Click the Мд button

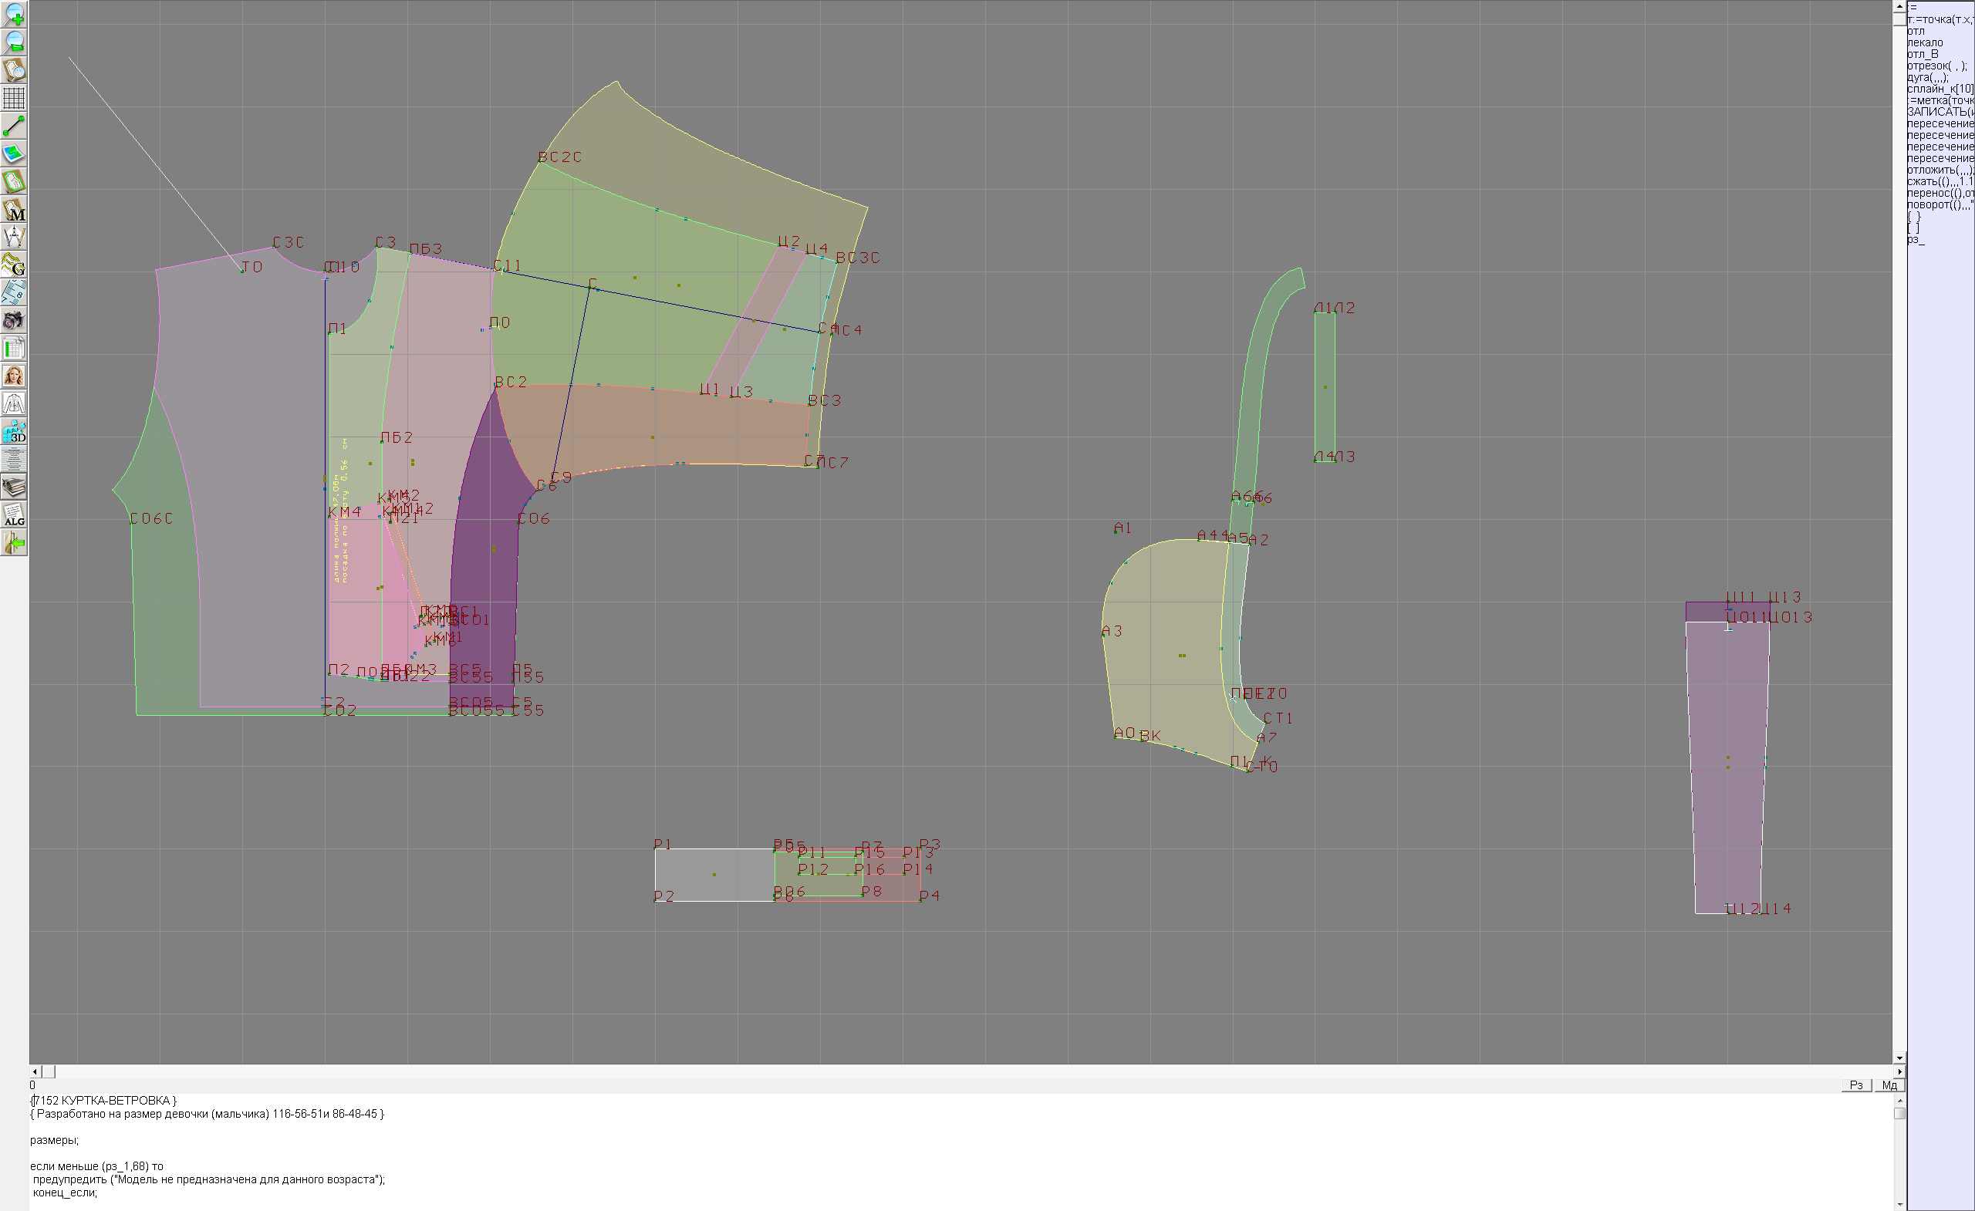coord(1889,1085)
